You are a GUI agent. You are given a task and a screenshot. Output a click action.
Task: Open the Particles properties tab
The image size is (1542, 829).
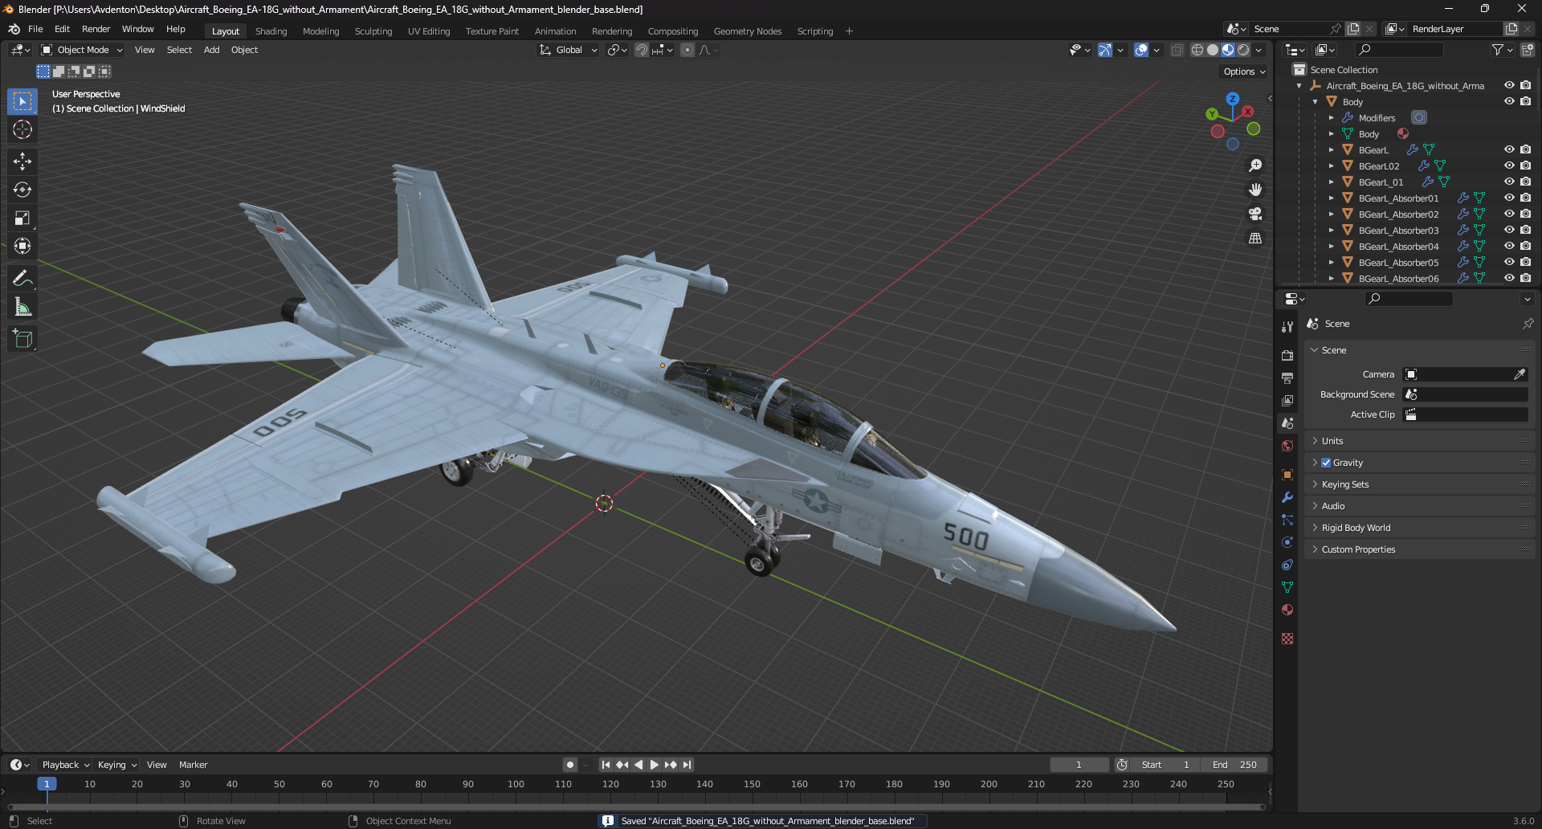1287,520
